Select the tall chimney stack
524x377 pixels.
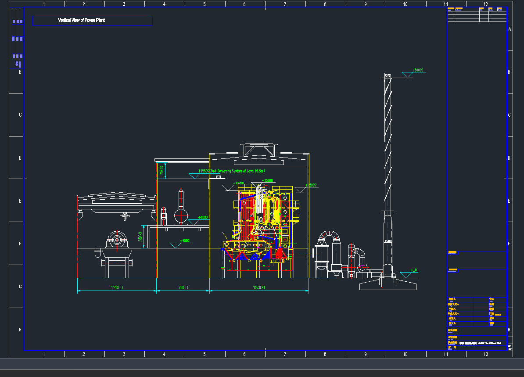(388, 176)
